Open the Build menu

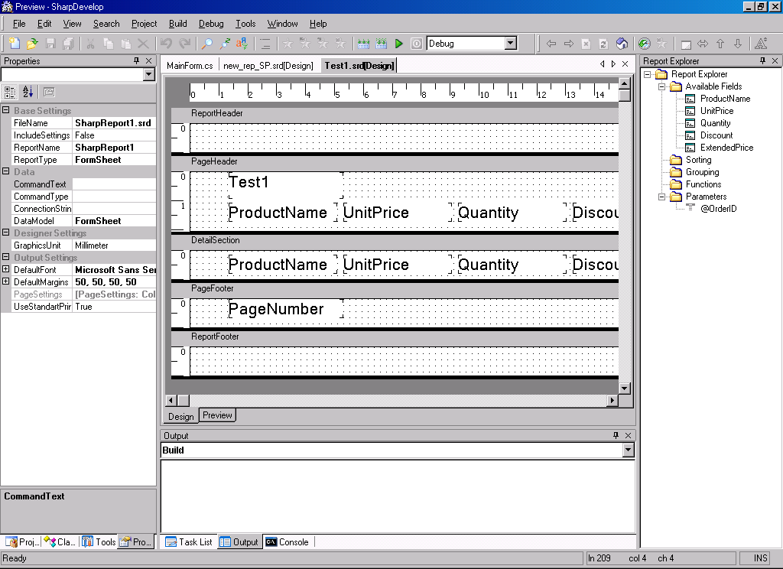178,24
